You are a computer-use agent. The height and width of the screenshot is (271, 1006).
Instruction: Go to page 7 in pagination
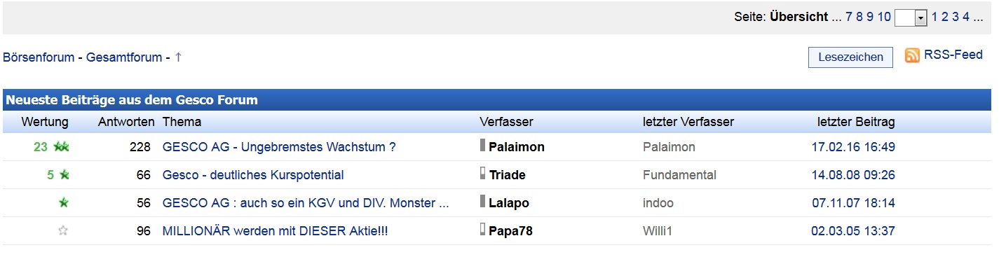click(x=849, y=17)
